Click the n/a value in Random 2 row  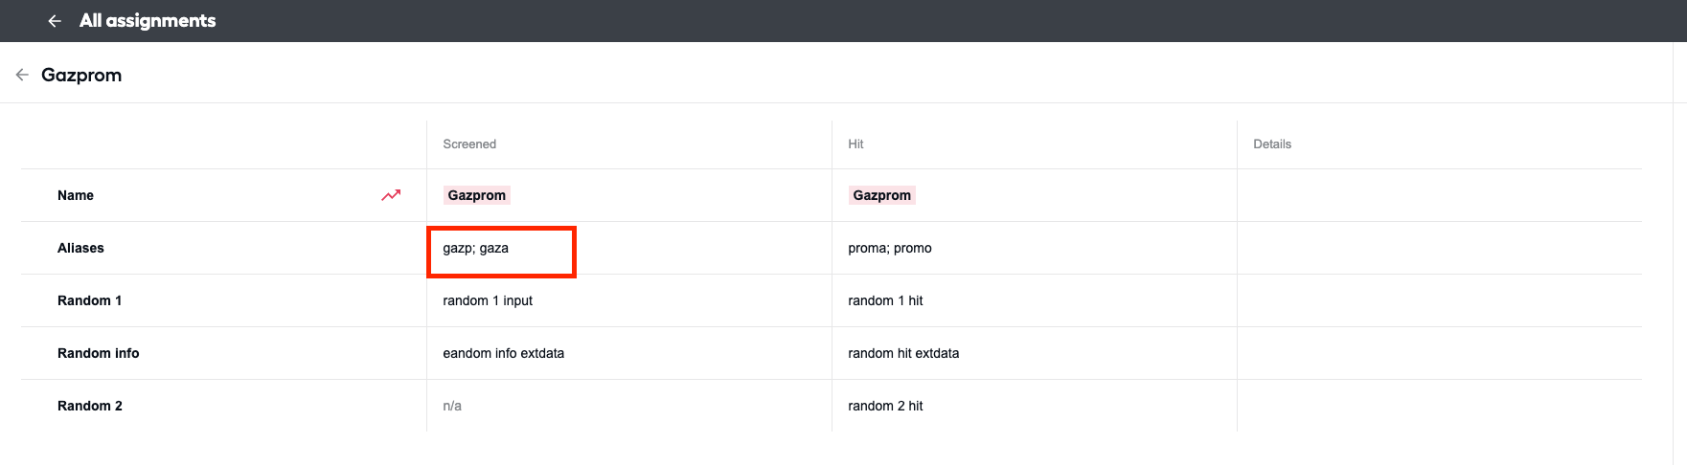(x=452, y=406)
